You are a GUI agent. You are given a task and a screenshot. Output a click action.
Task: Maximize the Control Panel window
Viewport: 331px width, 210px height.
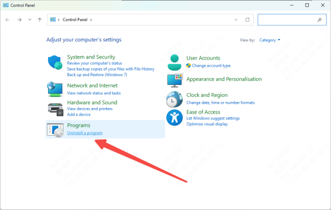307,5
